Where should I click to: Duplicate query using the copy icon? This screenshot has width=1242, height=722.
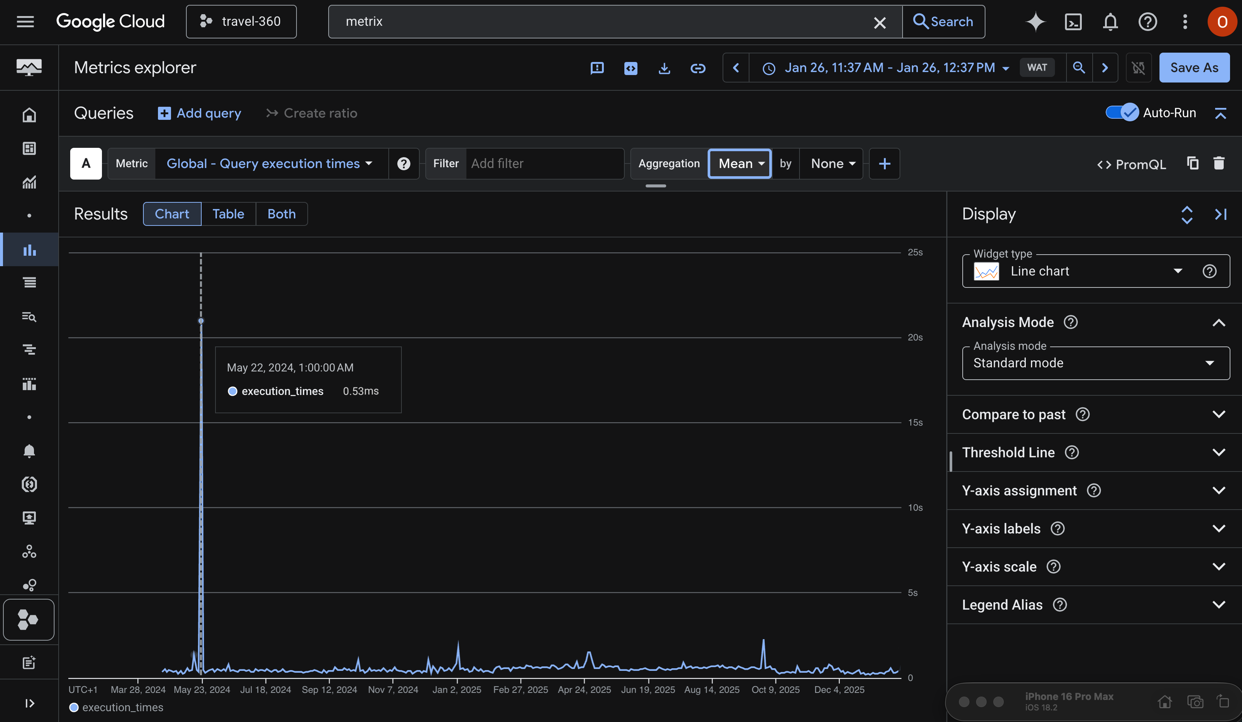coord(1192,163)
